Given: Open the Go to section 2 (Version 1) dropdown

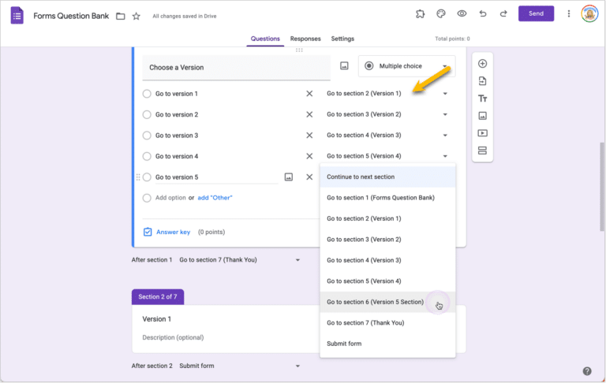Looking at the screenshot, I should click(x=387, y=94).
